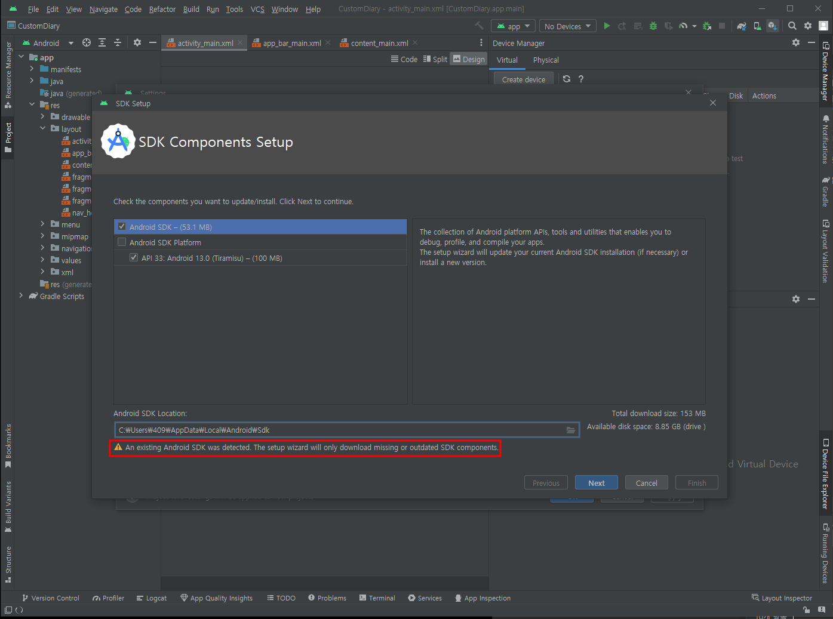Uncheck API 33 Android 13.0 Tiramisu checkbox

coord(134,258)
